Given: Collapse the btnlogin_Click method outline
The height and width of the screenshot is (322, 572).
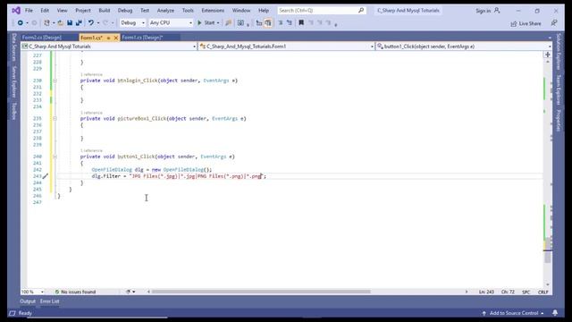Looking at the screenshot, I should (x=55, y=80).
